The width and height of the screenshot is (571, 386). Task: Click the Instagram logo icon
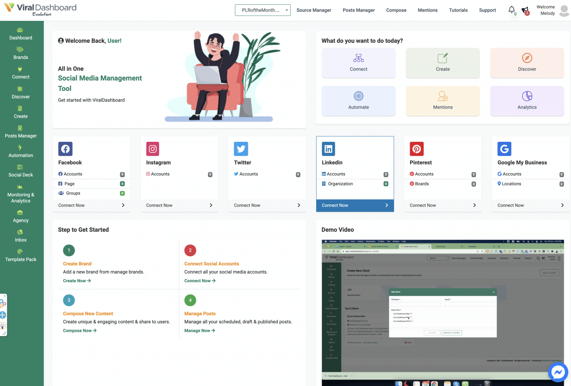[x=153, y=149]
